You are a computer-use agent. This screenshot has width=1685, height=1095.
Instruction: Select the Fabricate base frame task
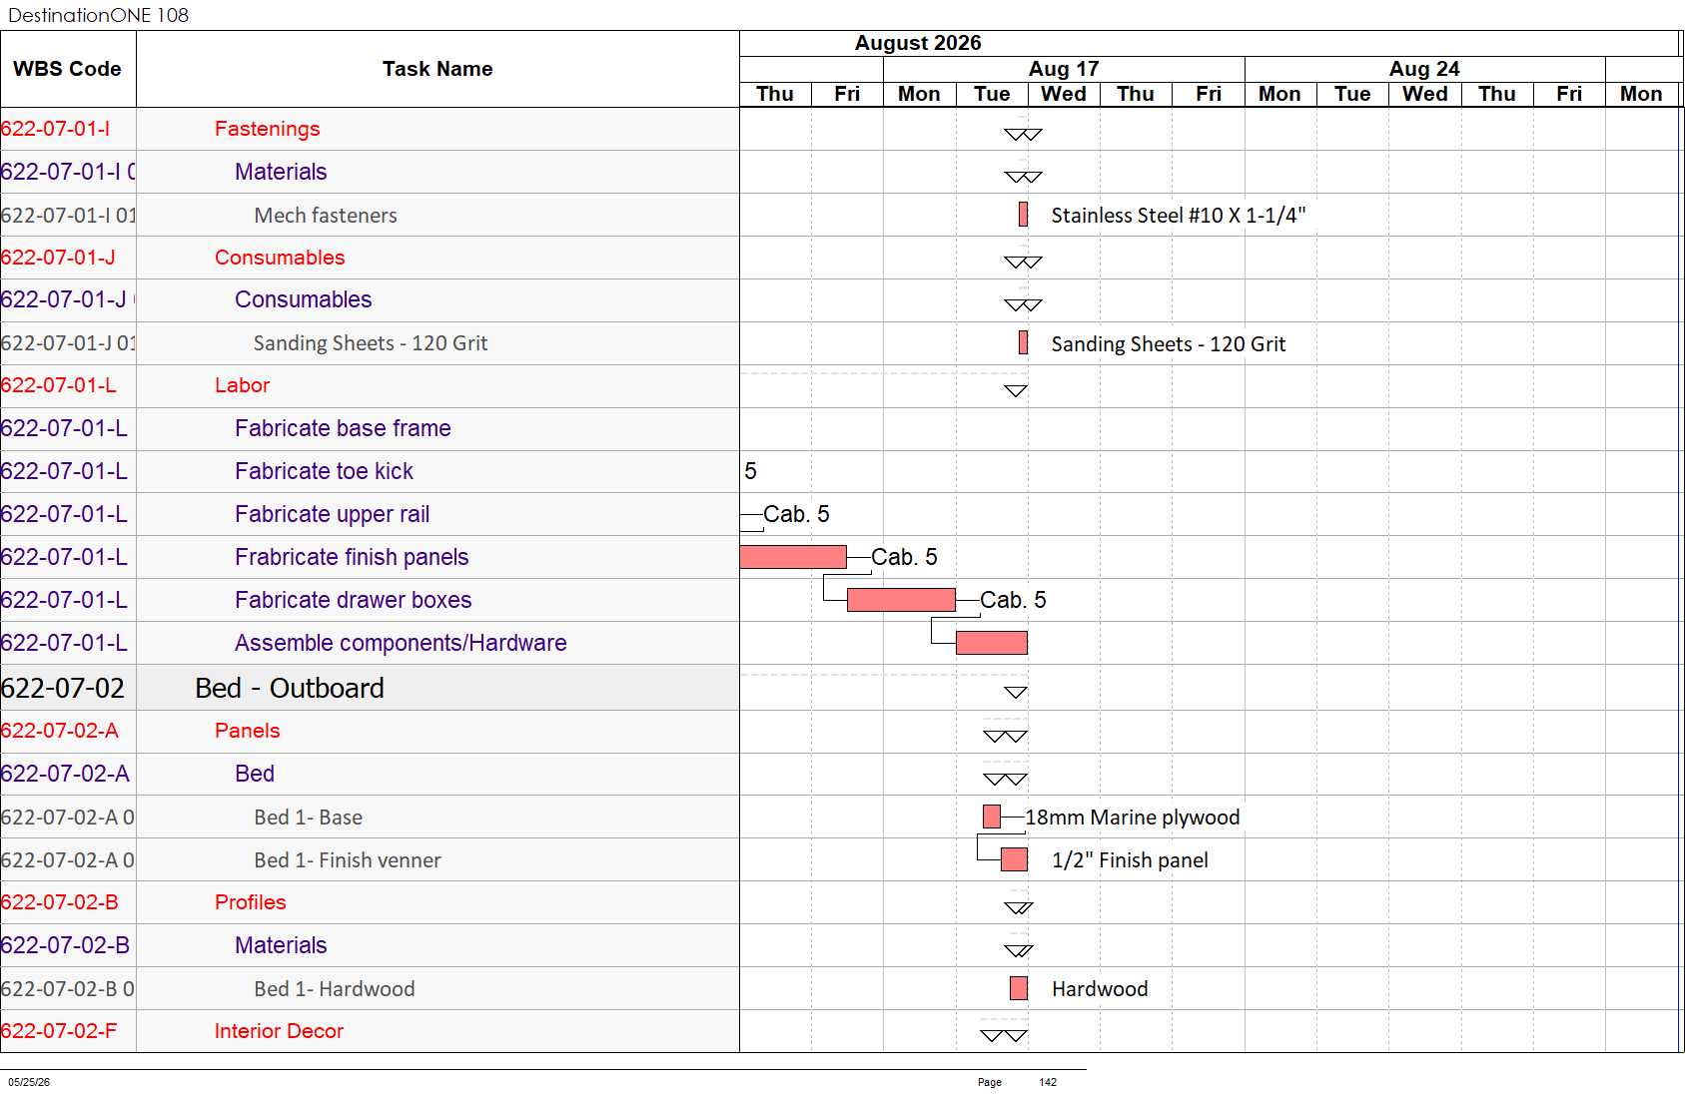coord(343,428)
